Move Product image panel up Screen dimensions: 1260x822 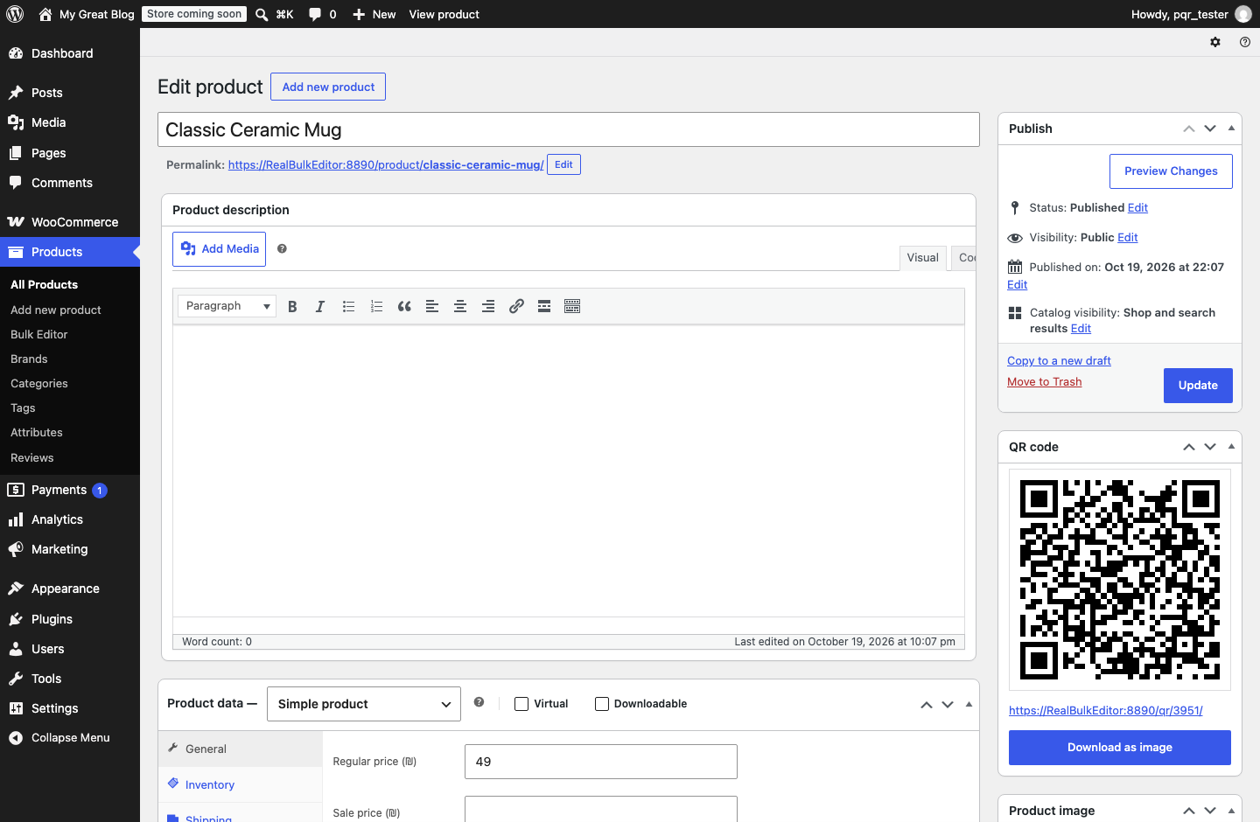(1189, 811)
